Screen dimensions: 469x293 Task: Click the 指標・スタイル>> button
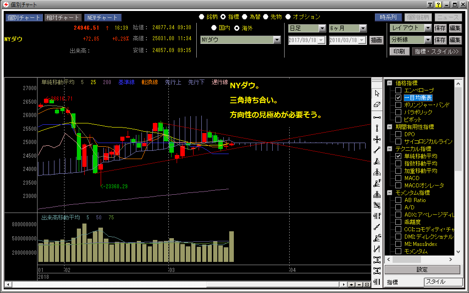437,51
